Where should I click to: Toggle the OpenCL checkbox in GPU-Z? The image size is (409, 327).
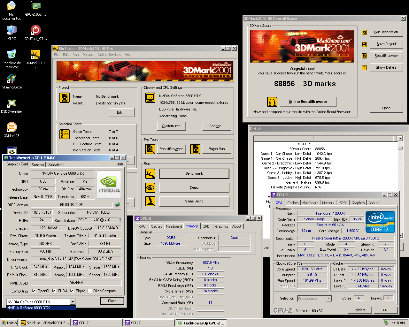(x=34, y=291)
